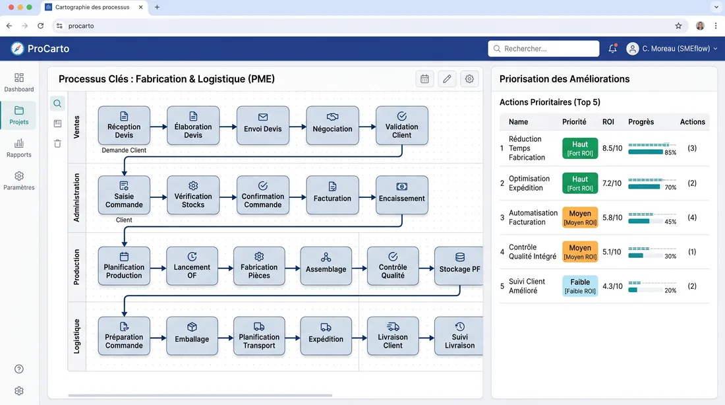
Task: Open a new browser tab
Action: (x=158, y=7)
